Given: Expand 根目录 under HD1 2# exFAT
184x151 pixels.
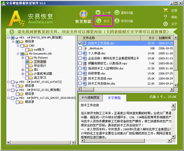Looking at the screenshot, I should (13, 86).
